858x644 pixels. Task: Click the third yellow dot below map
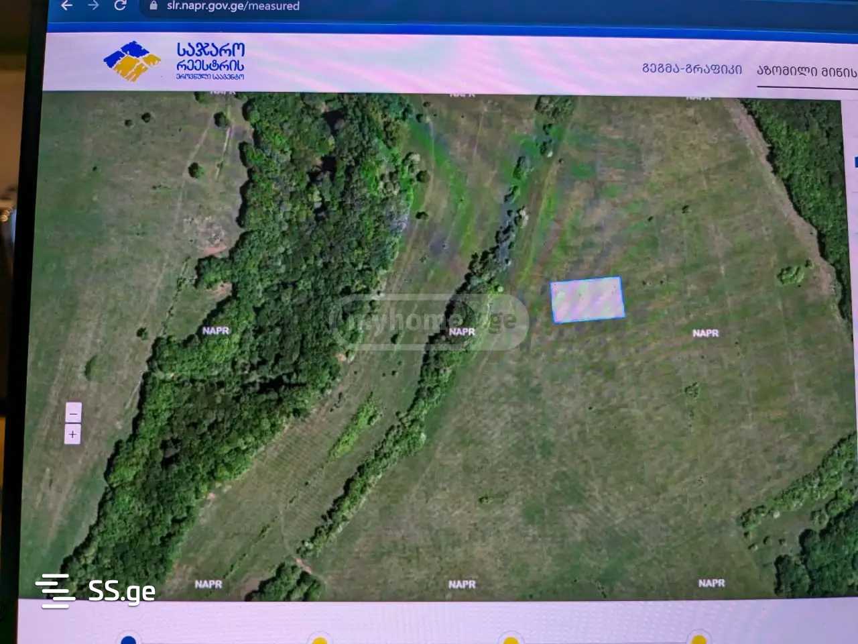(x=511, y=639)
